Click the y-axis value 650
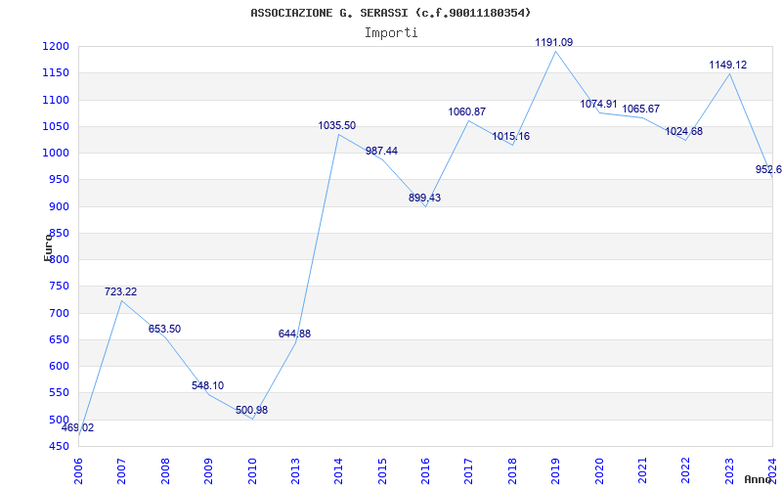Image resolution: width=782 pixels, height=489 pixels. [x=59, y=339]
